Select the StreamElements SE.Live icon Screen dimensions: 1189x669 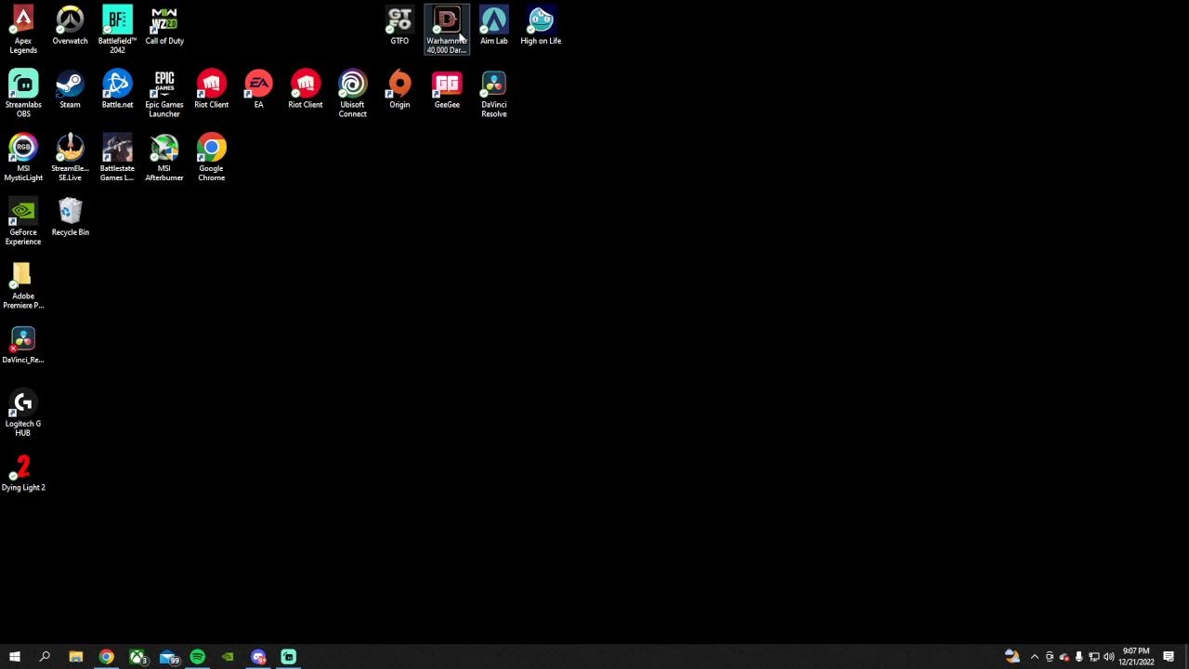pyautogui.click(x=70, y=158)
